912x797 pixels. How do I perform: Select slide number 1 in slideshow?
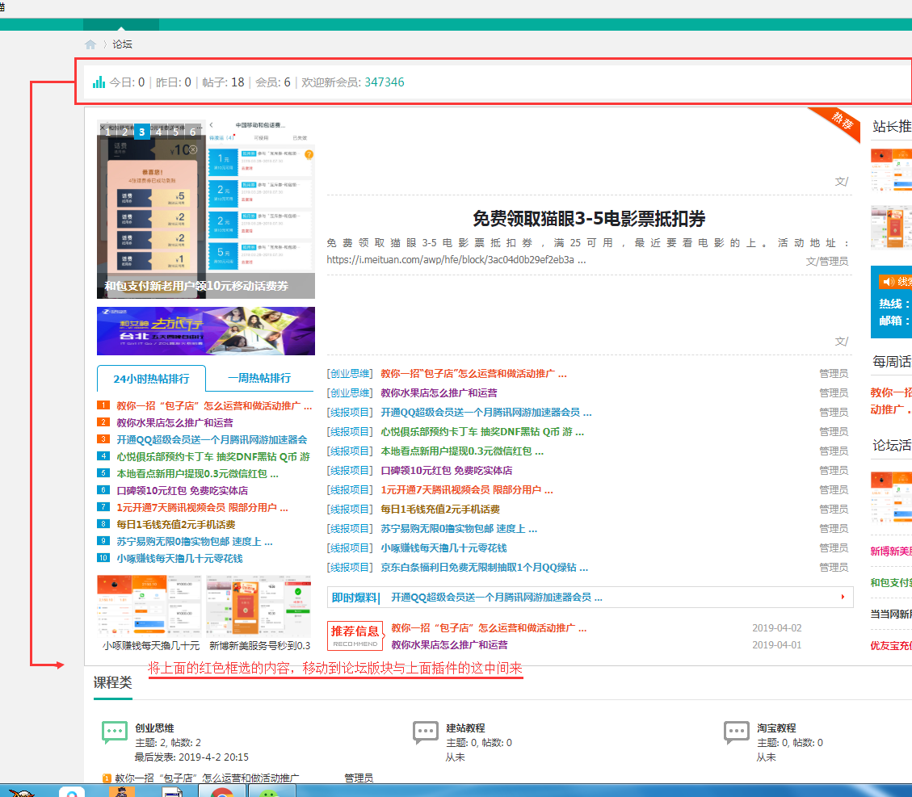coord(107,132)
